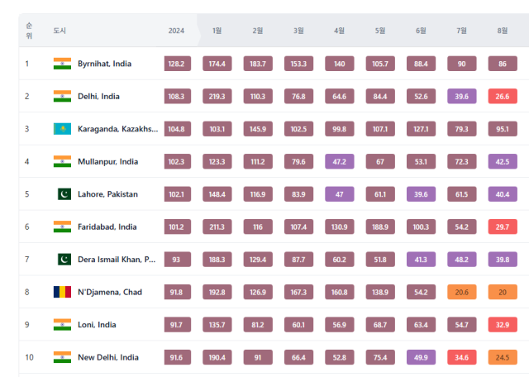Screen dimensions: 529x377
Task: Click the Chad flag beside N'Djamena
Action: pos(62,292)
